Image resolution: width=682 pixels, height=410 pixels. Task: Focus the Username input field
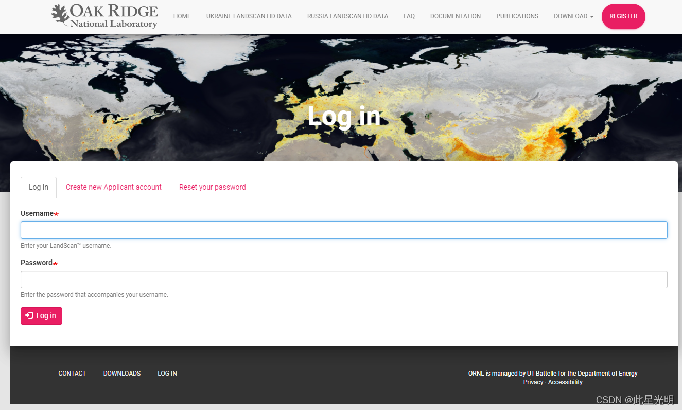pyautogui.click(x=344, y=230)
